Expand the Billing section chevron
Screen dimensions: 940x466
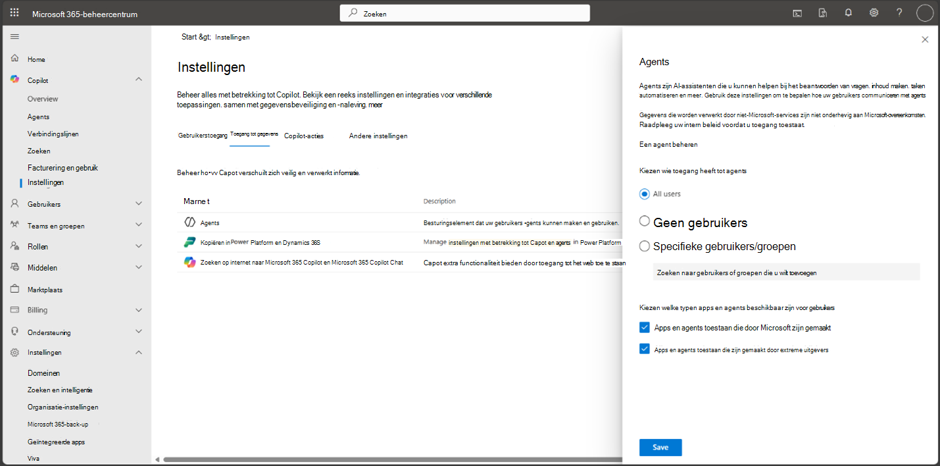point(139,310)
